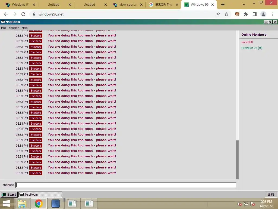Open the Extensions puzzle icon

[x=246, y=14]
